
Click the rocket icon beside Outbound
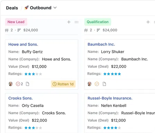click(27, 8)
